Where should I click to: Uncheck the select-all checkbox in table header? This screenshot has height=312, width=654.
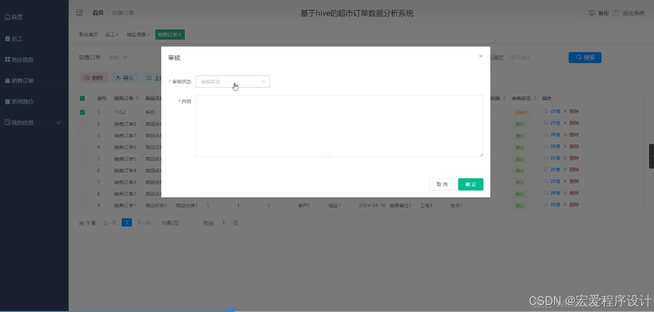(x=82, y=98)
